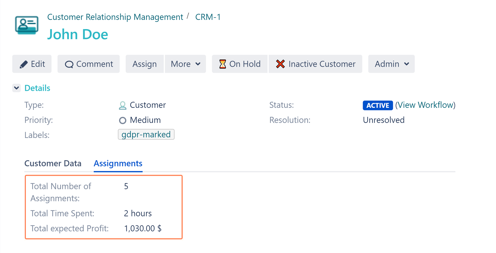The width and height of the screenshot is (496, 253).
Task: Click the red X Inactive Customer icon
Action: pos(280,64)
